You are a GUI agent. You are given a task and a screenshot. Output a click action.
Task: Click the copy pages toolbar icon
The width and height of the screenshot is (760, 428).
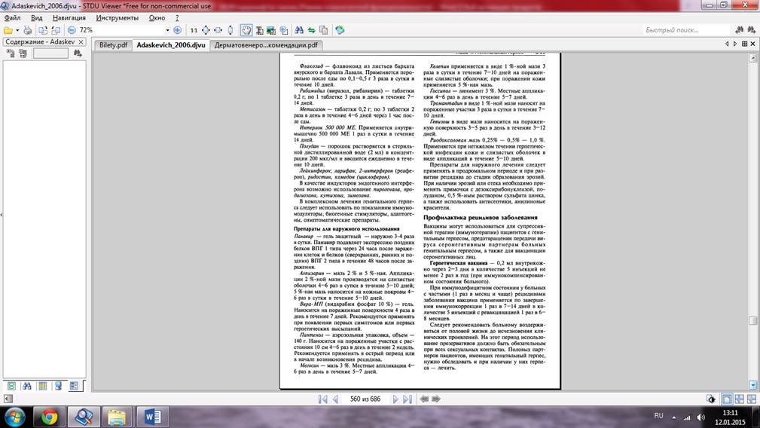323,30
